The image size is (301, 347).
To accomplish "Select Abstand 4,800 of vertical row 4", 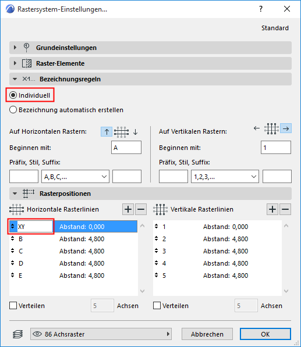I will (x=225, y=263).
